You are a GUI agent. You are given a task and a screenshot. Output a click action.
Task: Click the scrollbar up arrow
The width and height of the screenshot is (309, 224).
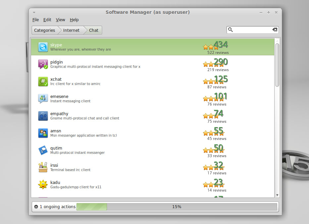(277, 41)
